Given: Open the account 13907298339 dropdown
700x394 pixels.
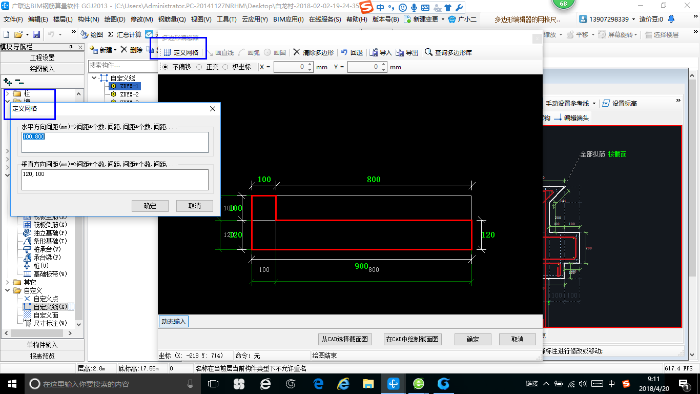Looking at the screenshot, I should 633,19.
